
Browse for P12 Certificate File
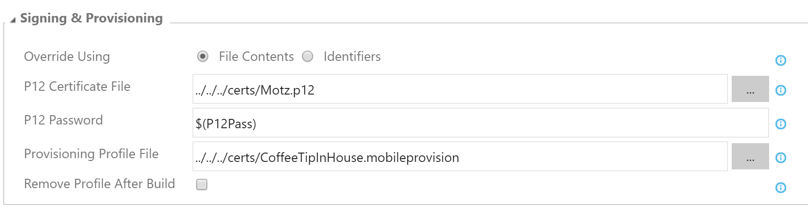[x=750, y=89]
